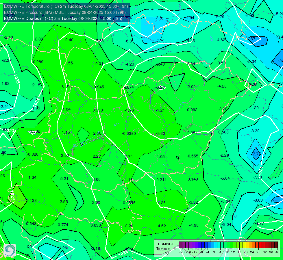Click the dew point value '0.899'
The height and width of the screenshot is (260, 283).
click(x=67, y=86)
